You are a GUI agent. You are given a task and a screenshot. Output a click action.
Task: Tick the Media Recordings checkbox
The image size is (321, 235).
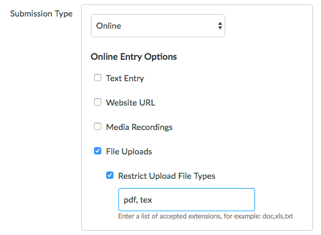pos(98,126)
